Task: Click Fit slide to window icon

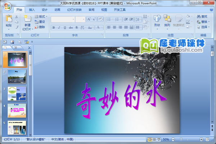Action: point(207,139)
